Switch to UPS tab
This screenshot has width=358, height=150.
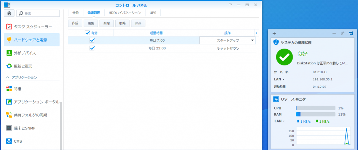(x=153, y=13)
